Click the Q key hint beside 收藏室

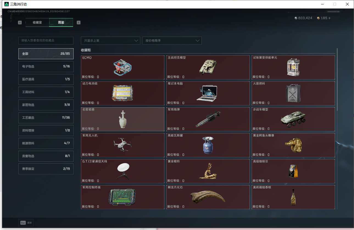(x=20, y=22)
